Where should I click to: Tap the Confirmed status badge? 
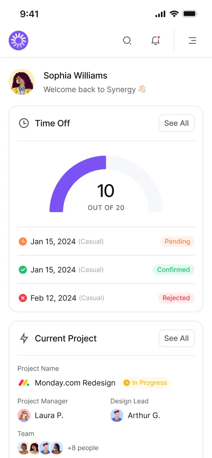pos(173,269)
